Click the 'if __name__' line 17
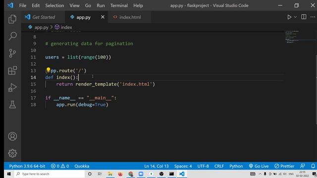This screenshot has width=317, height=178. pos(81,98)
